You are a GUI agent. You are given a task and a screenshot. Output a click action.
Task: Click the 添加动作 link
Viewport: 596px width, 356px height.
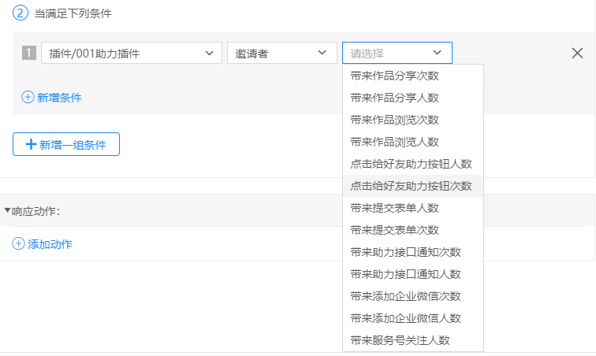[x=50, y=244]
